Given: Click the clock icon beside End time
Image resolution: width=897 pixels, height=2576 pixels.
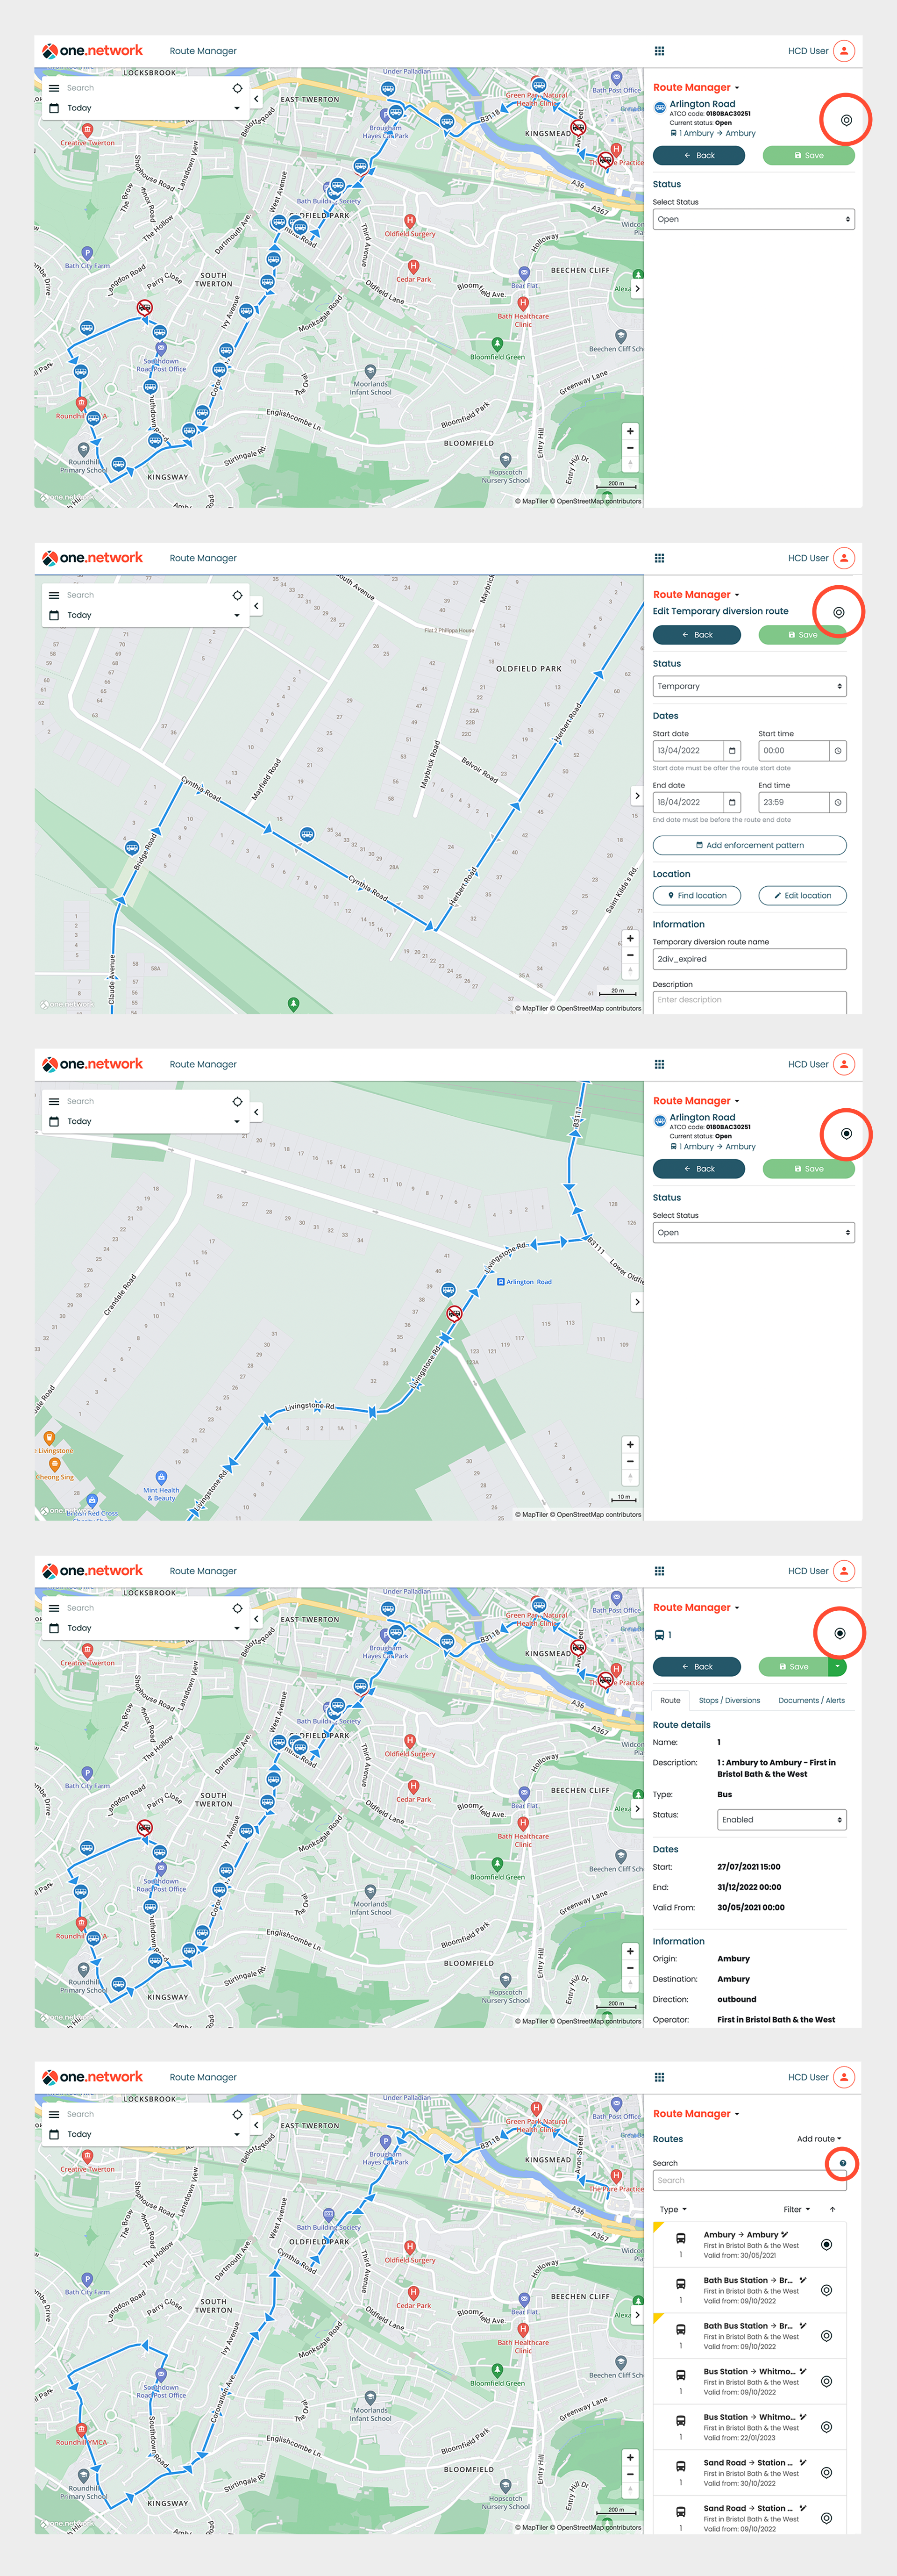Looking at the screenshot, I should click(x=838, y=802).
